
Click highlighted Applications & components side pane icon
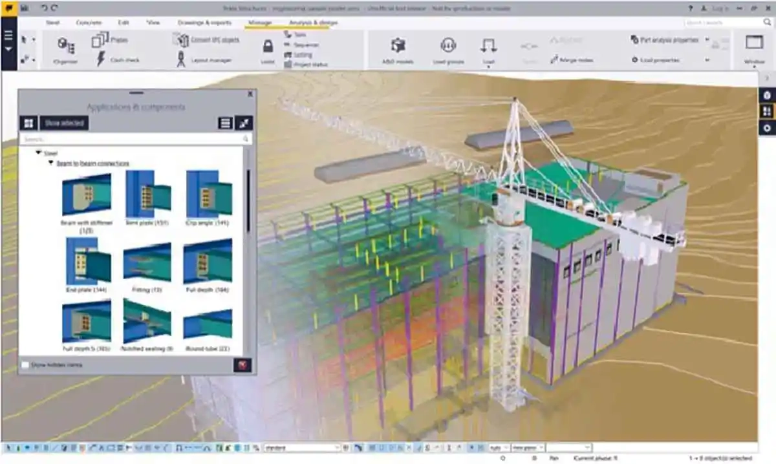pyautogui.click(x=767, y=111)
